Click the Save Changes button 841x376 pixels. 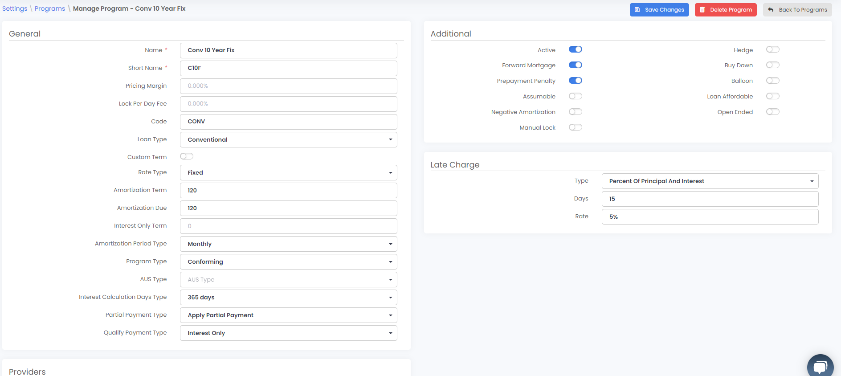(x=659, y=10)
